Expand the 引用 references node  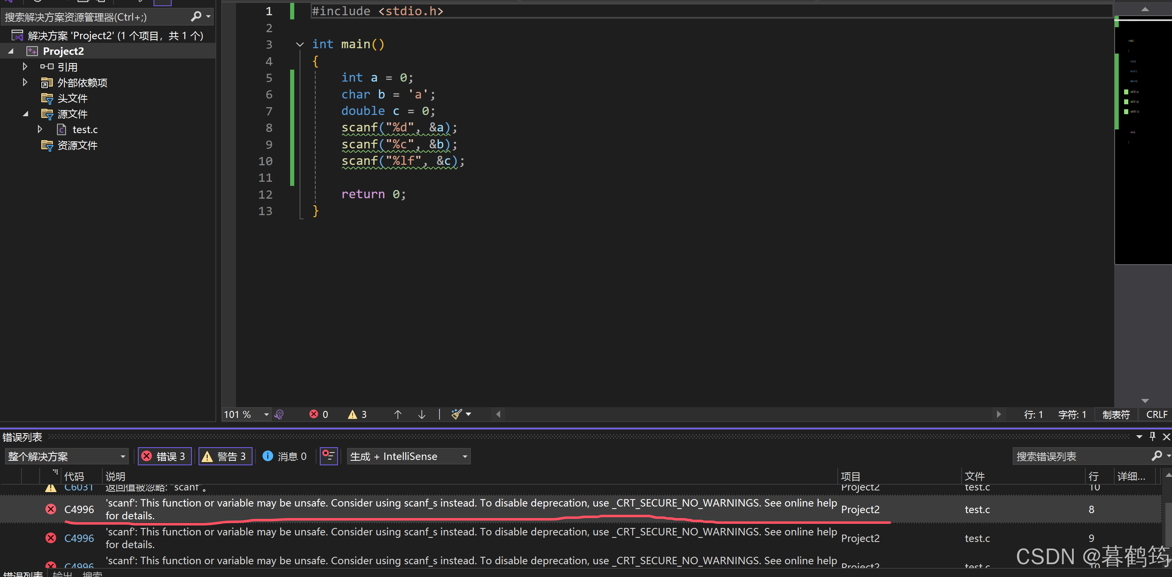(x=25, y=67)
